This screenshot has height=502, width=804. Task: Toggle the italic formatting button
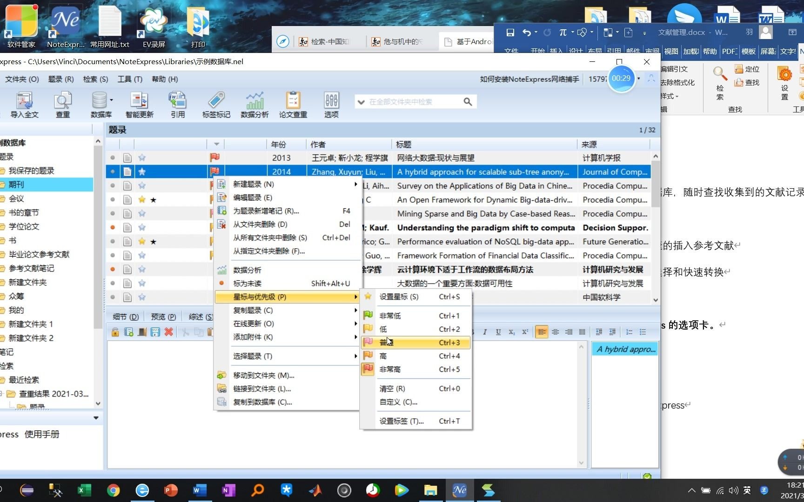[484, 332]
